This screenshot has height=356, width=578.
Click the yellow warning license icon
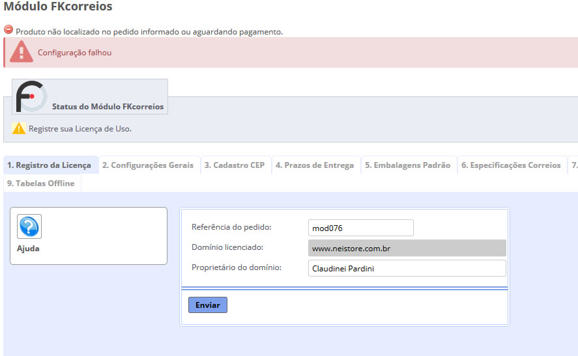pyautogui.click(x=19, y=128)
